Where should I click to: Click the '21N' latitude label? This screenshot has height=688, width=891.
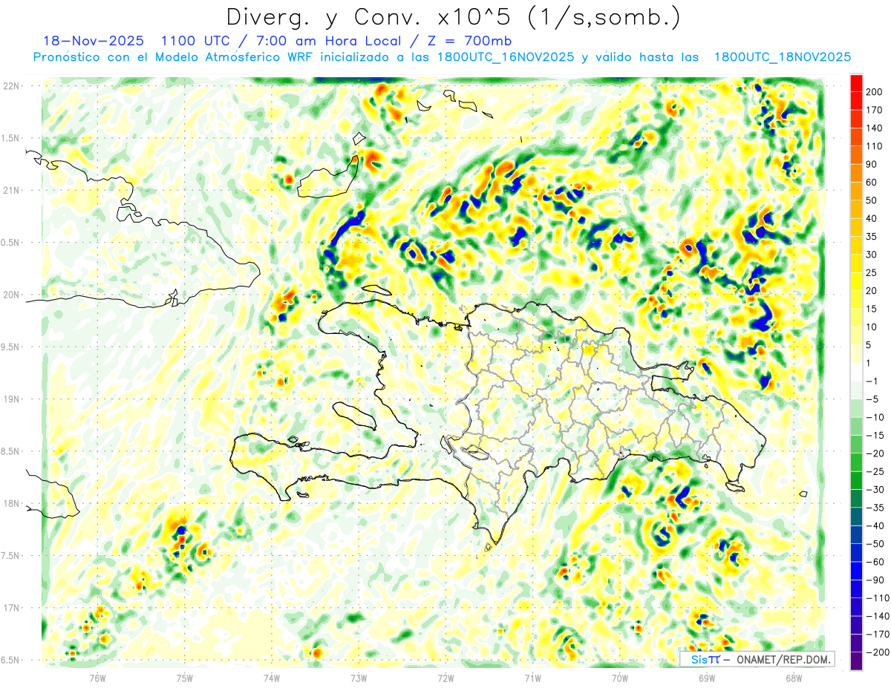click(13, 190)
